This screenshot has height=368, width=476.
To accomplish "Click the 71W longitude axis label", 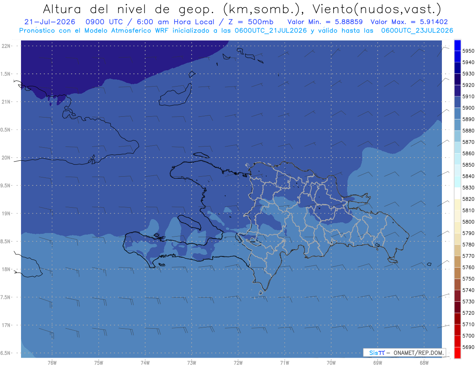I will (284, 362).
